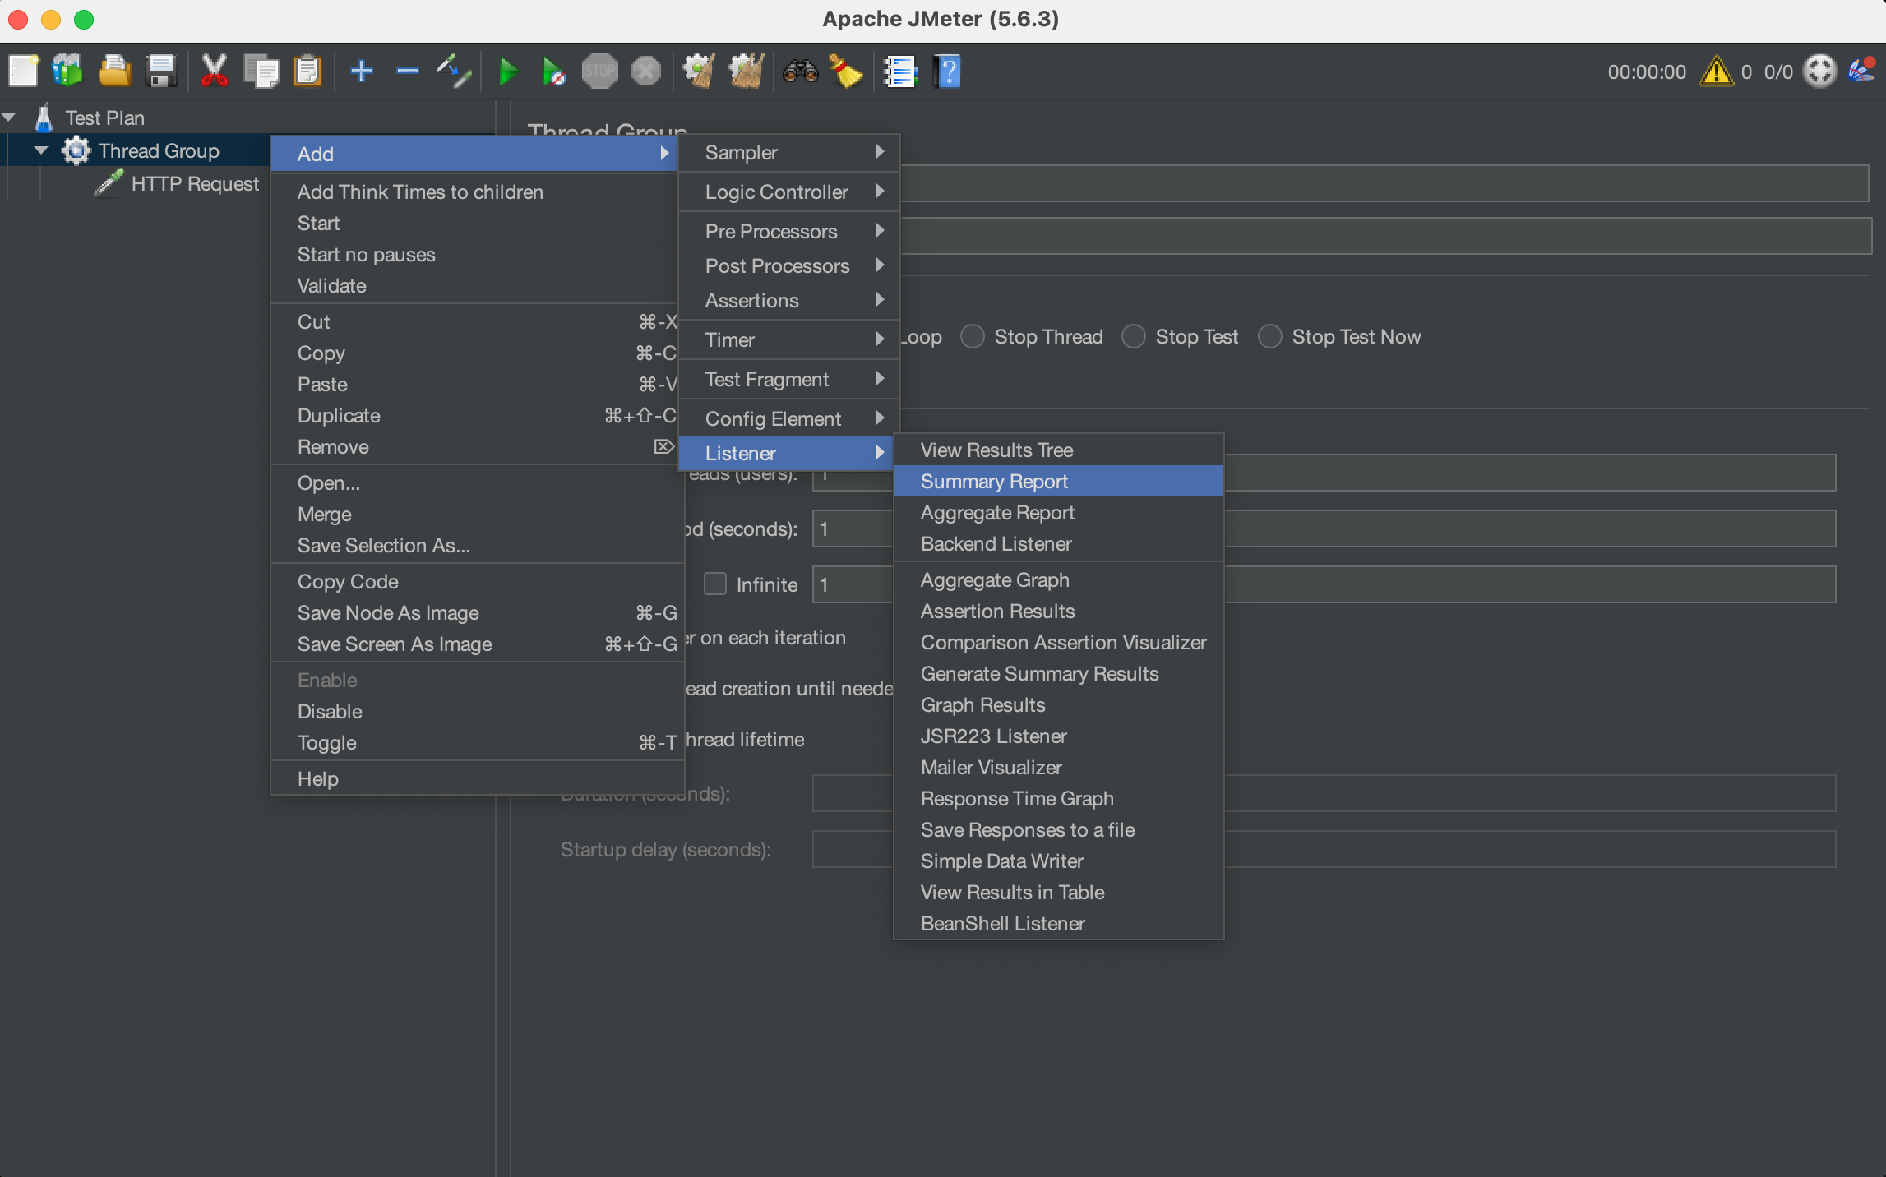1886x1177 pixels.
Task: Click the Save floppy disk icon
Action: [x=161, y=72]
